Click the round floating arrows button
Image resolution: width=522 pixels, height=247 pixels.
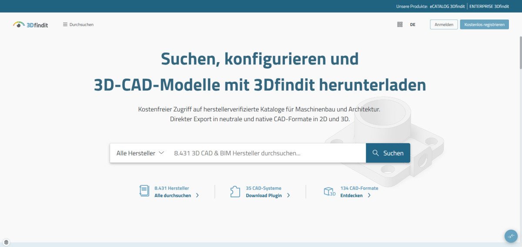[511, 236]
